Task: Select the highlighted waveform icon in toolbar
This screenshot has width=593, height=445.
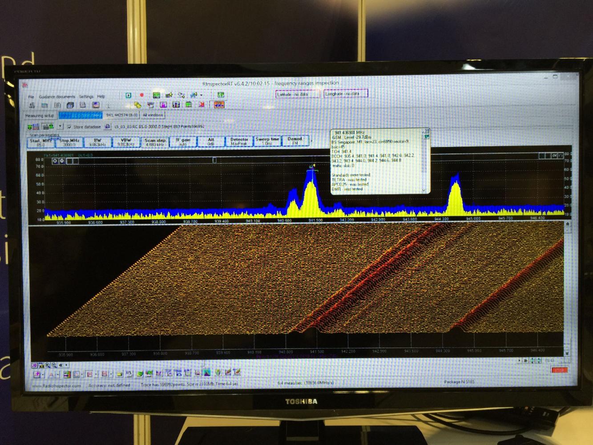Action: (x=219, y=105)
